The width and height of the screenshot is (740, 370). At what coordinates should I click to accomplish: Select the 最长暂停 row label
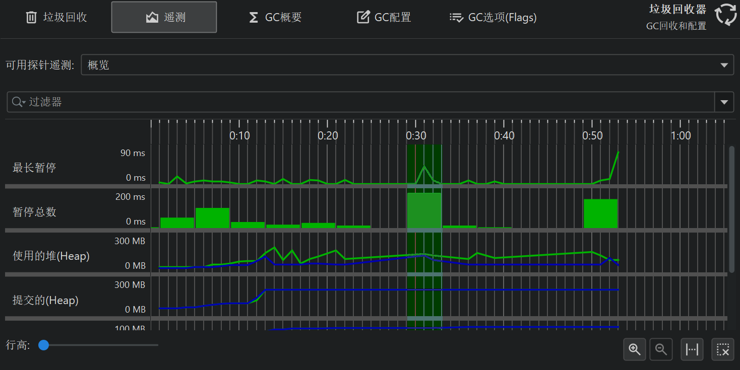pos(34,168)
